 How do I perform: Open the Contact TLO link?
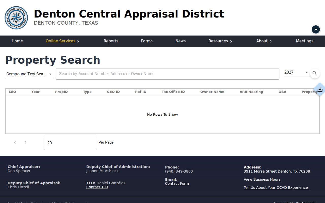click(x=97, y=187)
